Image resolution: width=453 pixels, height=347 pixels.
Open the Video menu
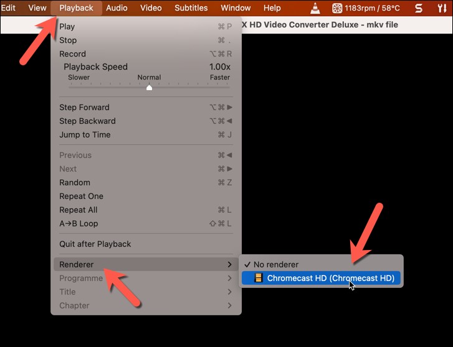point(151,8)
